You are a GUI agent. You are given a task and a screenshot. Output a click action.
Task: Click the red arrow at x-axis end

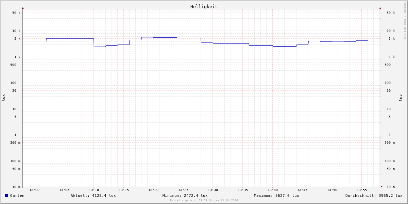[381, 187]
